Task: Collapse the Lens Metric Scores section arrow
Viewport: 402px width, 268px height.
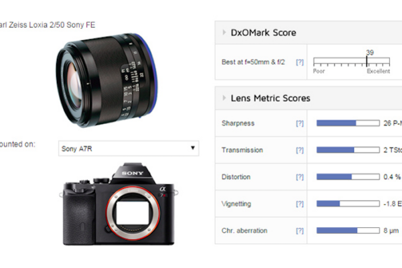Action: point(224,98)
